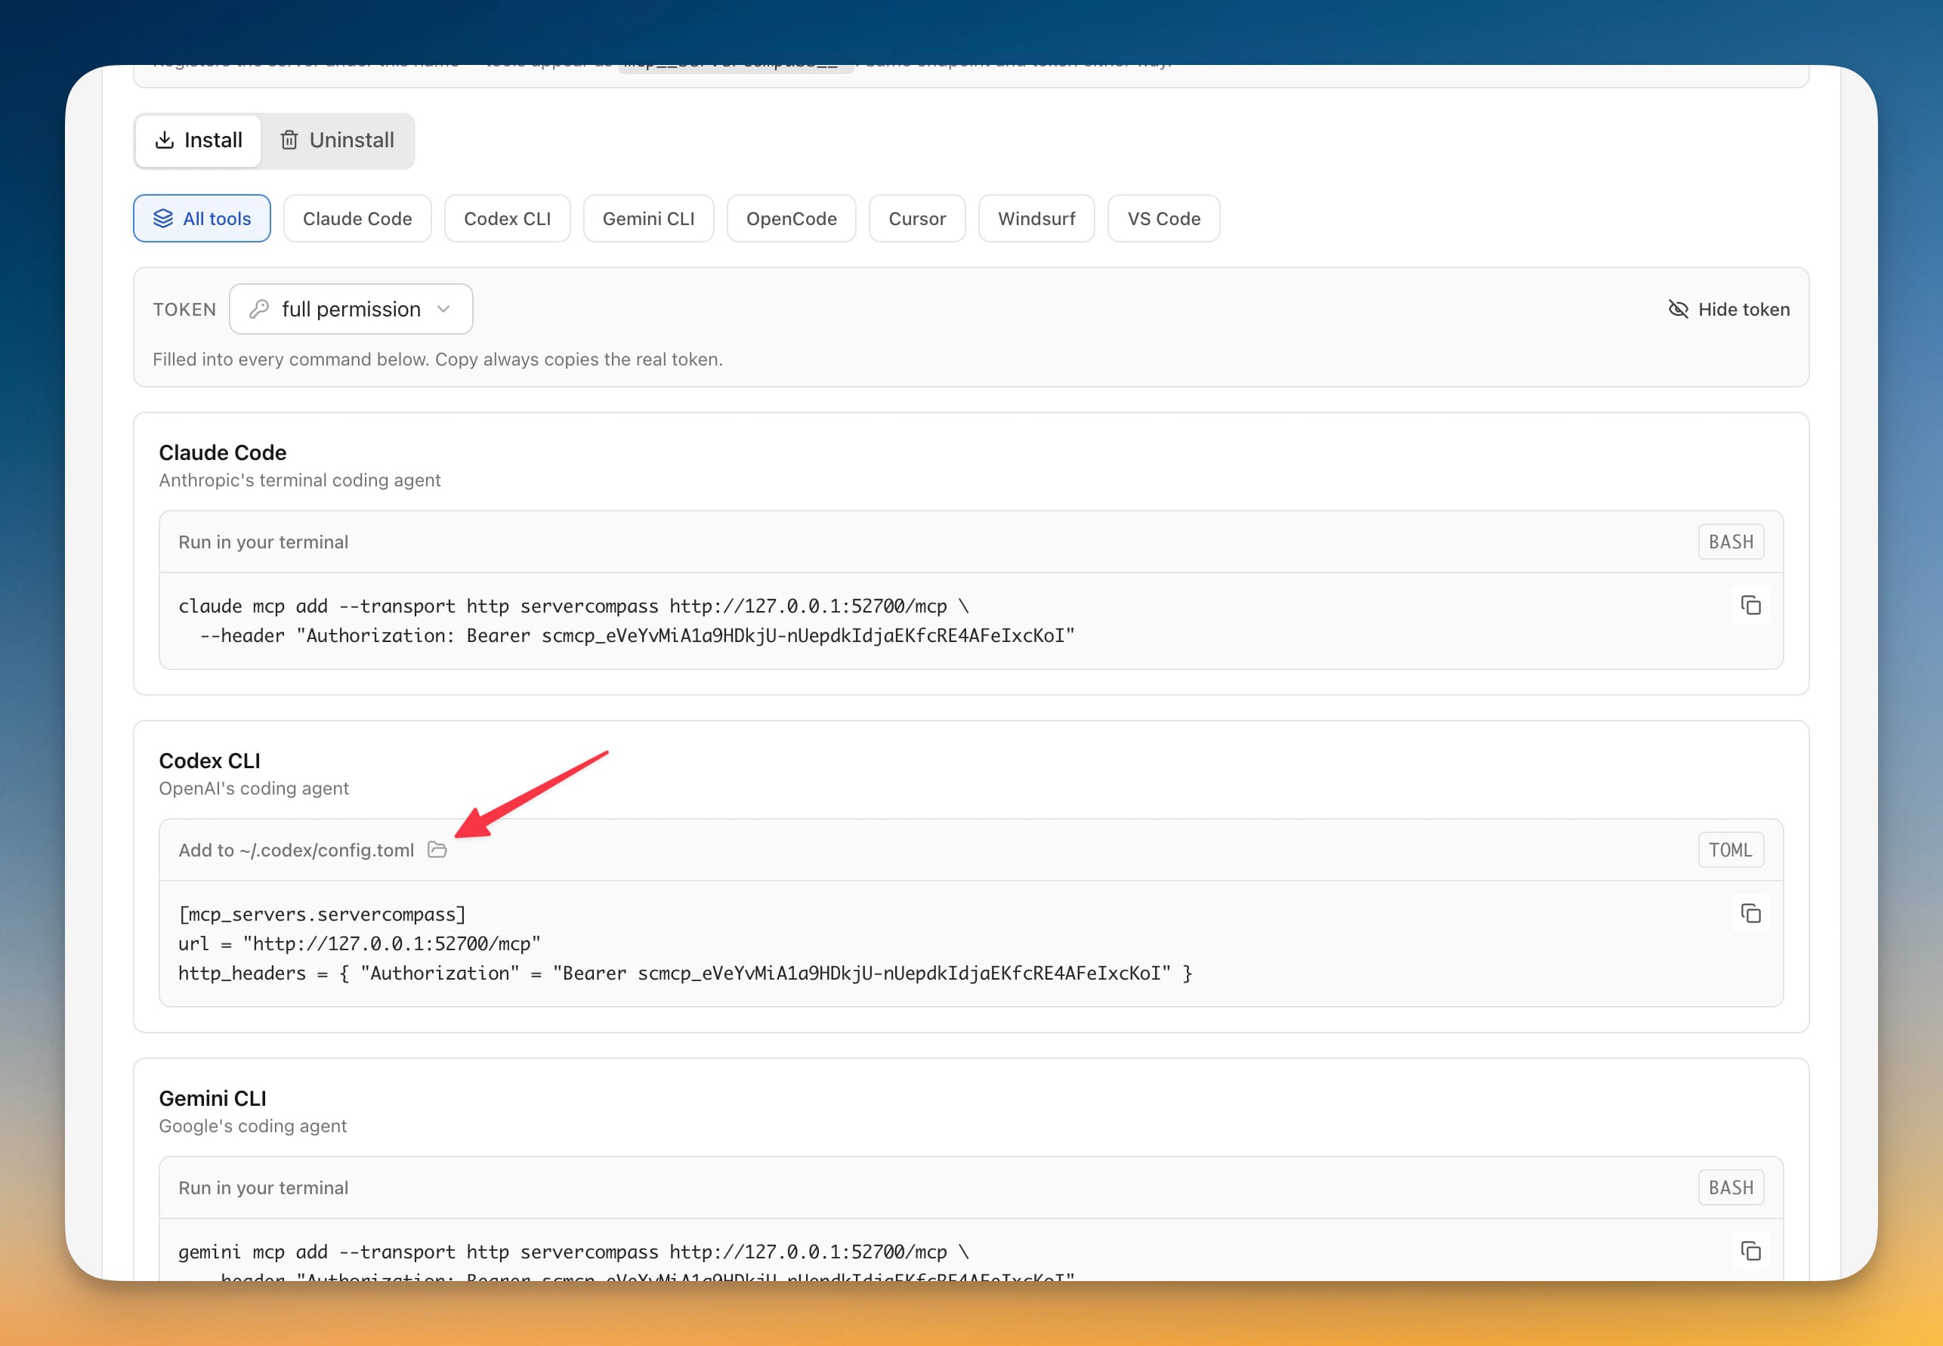Click the "gemini mcp add --transport" command line
This screenshot has height=1346, width=1943.
pyautogui.click(x=573, y=1252)
